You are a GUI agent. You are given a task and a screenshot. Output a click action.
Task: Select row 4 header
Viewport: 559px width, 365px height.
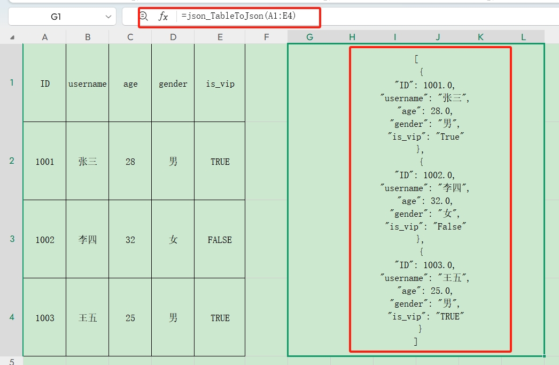[11, 317]
